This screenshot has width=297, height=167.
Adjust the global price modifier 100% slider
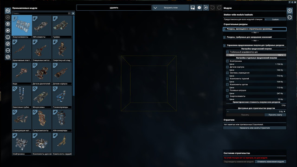pyautogui.click(x=256, y=55)
